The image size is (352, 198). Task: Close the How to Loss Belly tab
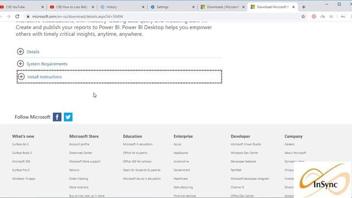(93, 7)
